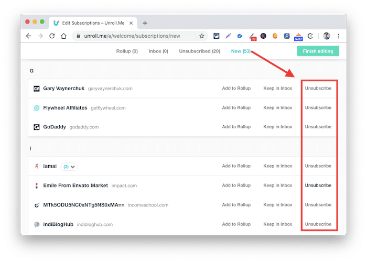Click the garyvaynerchuk.com domain text
The image size is (367, 262).
(x=110, y=89)
